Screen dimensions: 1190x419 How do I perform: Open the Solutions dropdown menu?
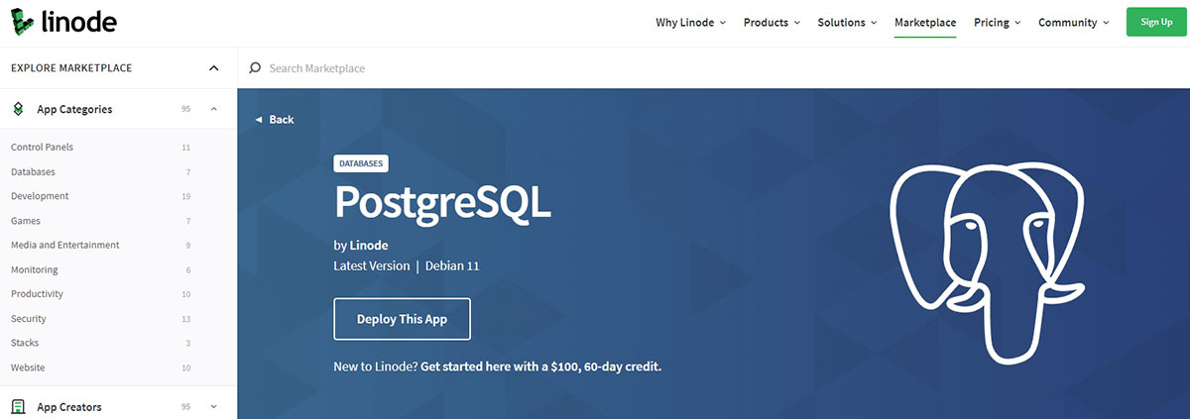click(x=847, y=23)
